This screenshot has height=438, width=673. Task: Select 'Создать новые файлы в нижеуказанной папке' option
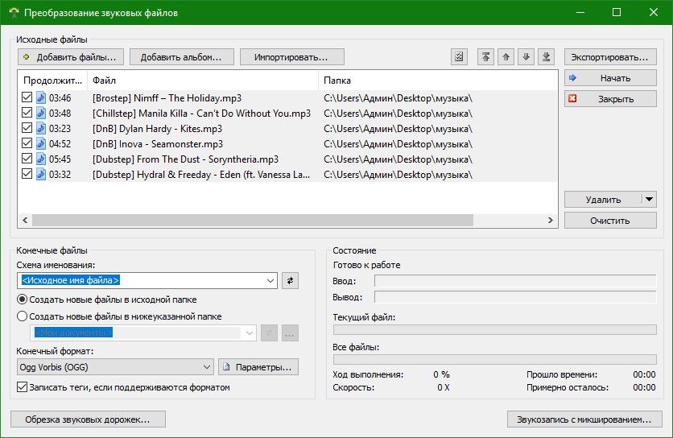(x=22, y=316)
